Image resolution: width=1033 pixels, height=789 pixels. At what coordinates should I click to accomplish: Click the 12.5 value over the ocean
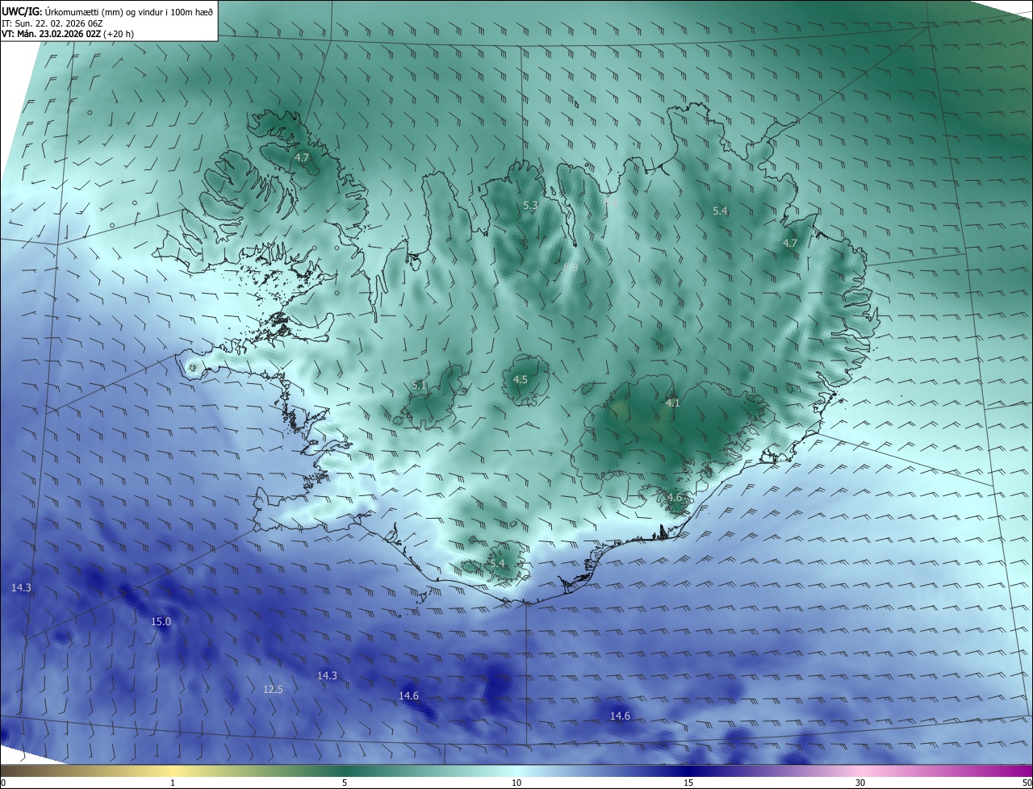(273, 689)
